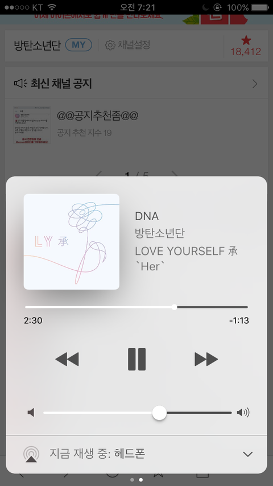Open latest channel notices arrow
273x486 pixels.
click(255, 84)
